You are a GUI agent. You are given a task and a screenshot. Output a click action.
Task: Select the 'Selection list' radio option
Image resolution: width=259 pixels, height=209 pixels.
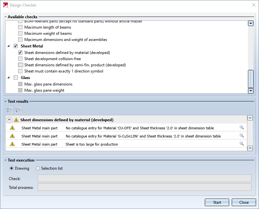38,168
